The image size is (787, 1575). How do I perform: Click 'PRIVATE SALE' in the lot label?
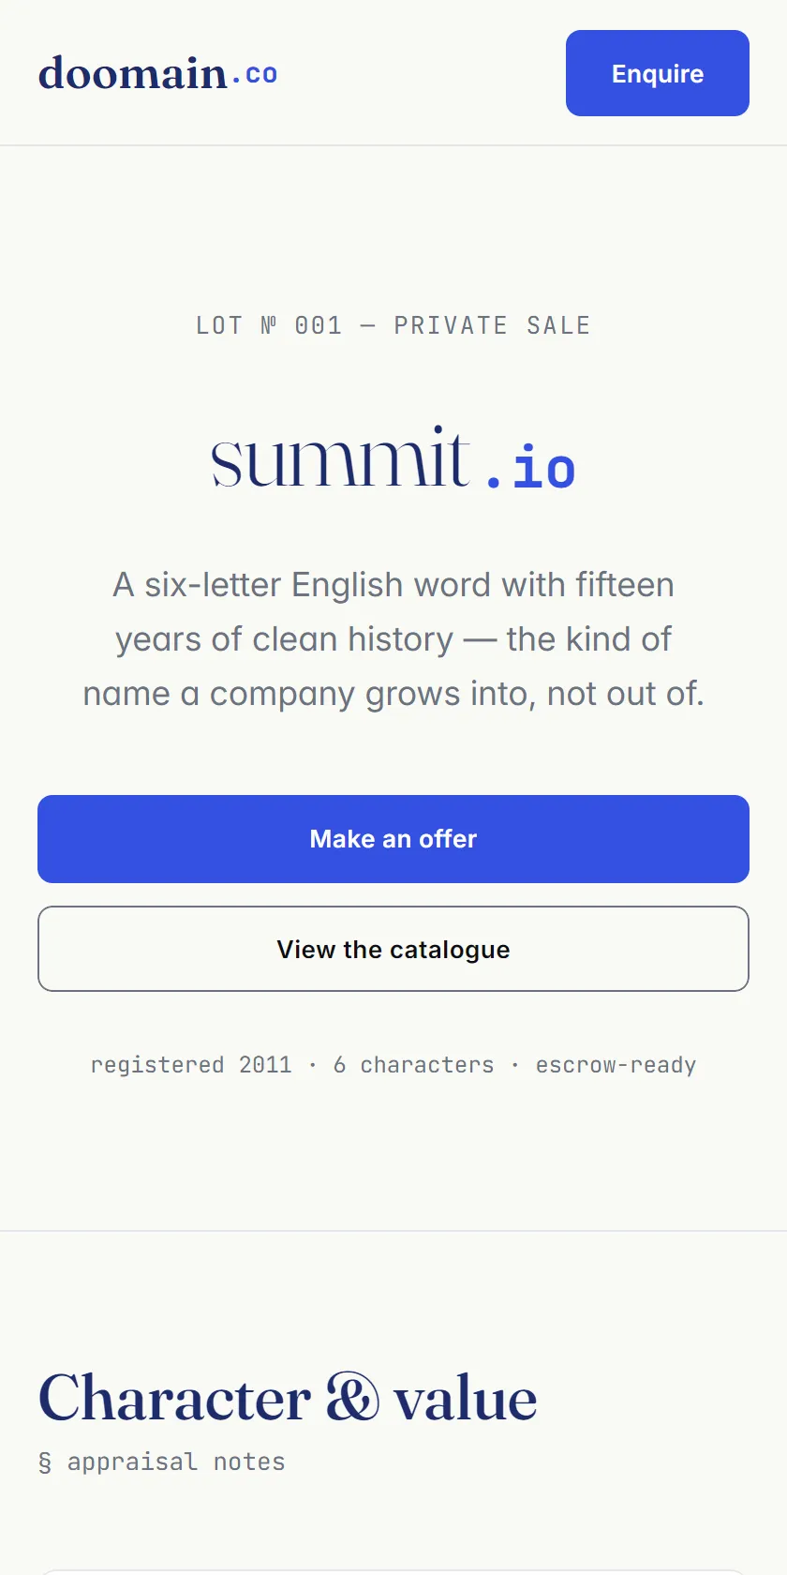493,325
